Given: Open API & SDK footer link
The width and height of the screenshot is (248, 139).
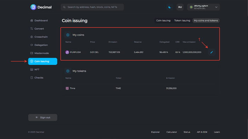Looking at the screenshot, I should [202, 132].
